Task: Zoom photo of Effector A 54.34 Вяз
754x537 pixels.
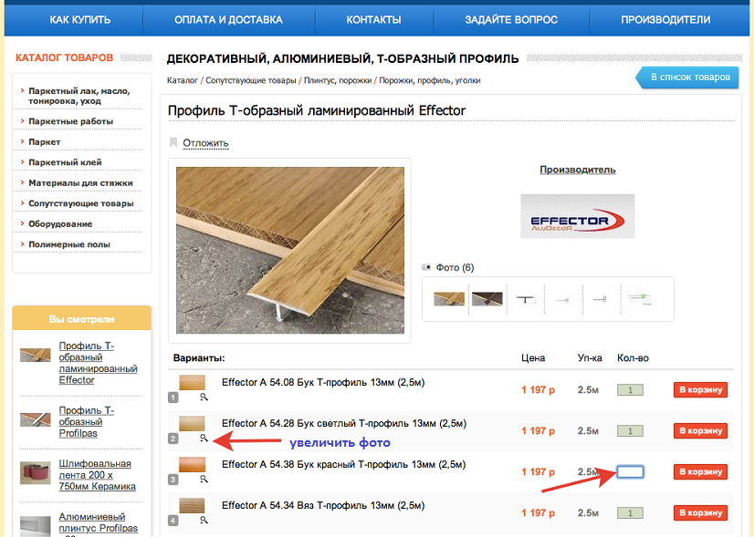Action: (204, 521)
